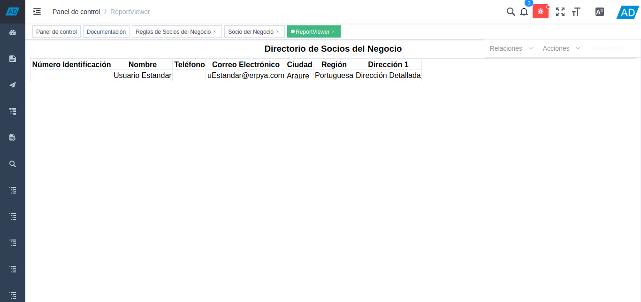This screenshot has height=302, width=641.
Task: Click the language translation icon
Action: [x=599, y=12]
